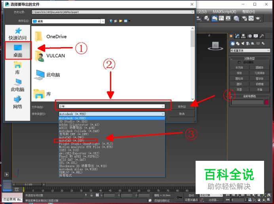
Task: Open Render Setup teapot icon in main toolbar
Action: pos(244,18)
